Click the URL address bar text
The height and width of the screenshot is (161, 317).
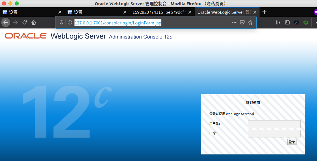point(118,23)
